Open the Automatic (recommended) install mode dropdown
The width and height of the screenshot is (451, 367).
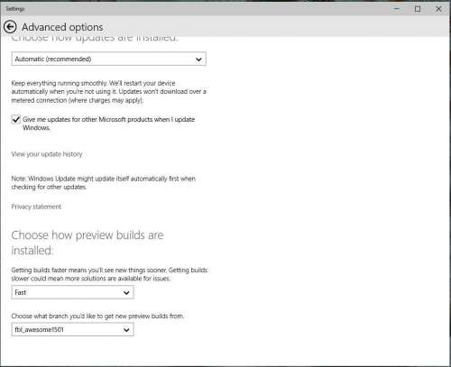[x=108, y=59]
